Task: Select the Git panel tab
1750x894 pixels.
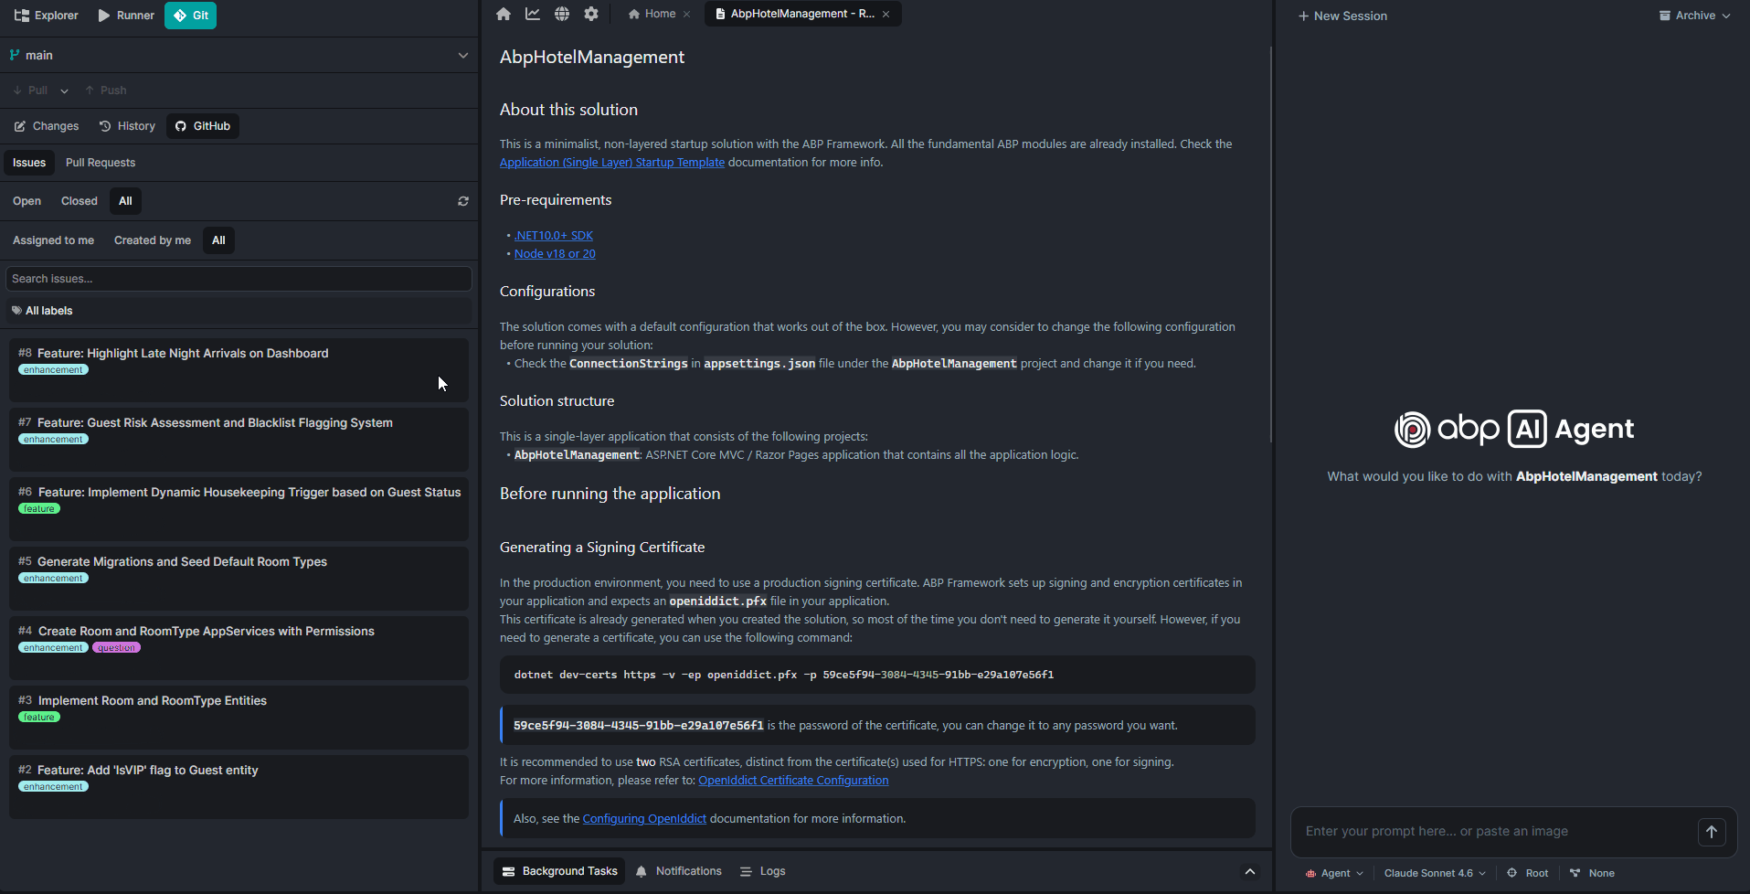Action: coord(190,16)
